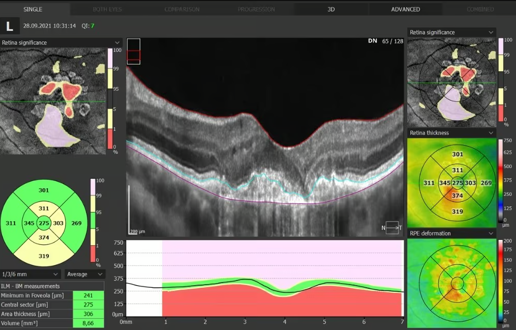Open the COMPARISON tab
The width and height of the screenshot is (516, 330).
[182, 9]
